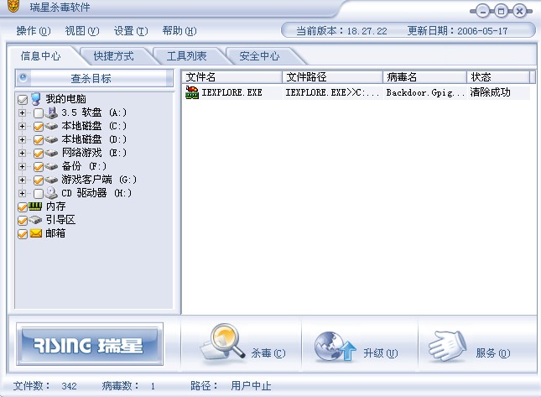This screenshot has height=397, width=541.
Task: Expand the 3.5 floppy A: node
Action: [22, 112]
